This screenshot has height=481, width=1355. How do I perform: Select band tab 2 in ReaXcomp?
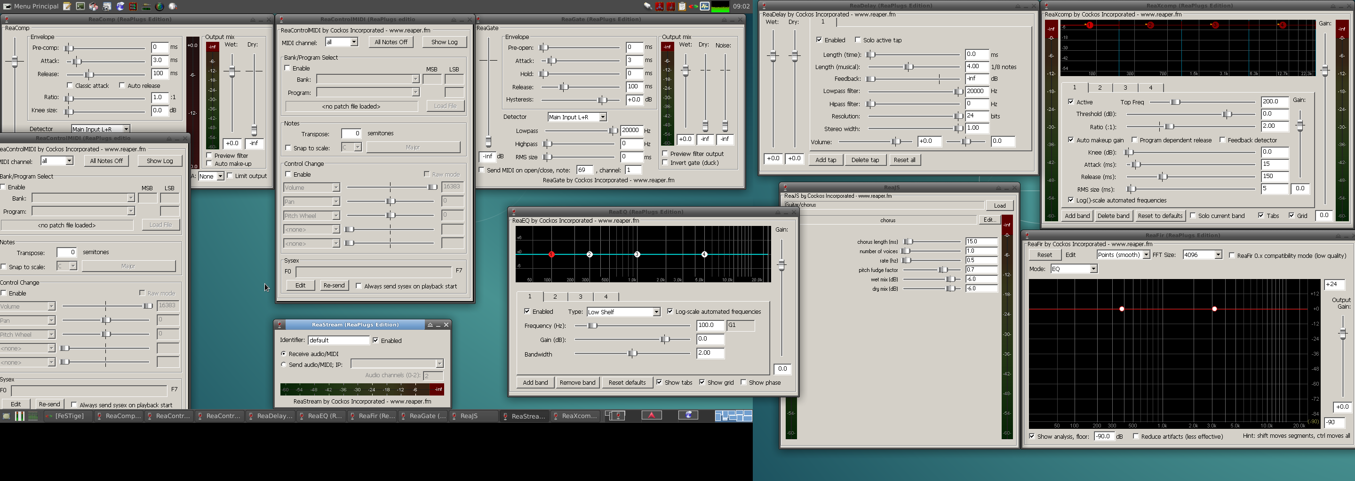point(1100,88)
